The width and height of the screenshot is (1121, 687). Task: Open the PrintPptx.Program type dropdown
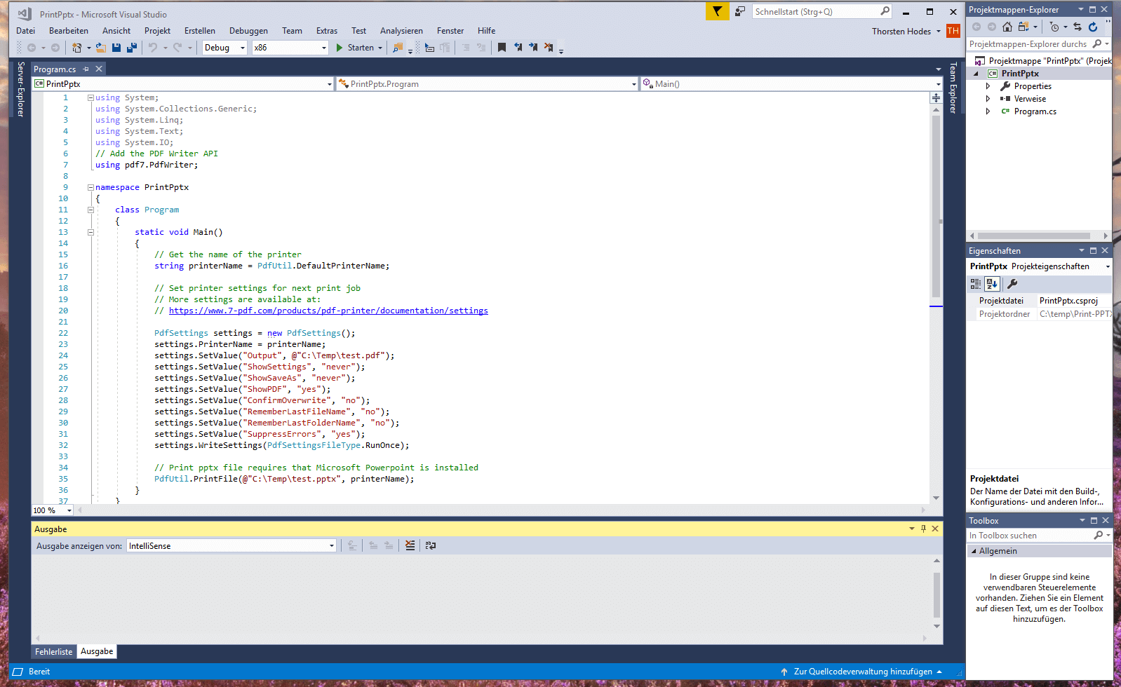[x=488, y=84]
